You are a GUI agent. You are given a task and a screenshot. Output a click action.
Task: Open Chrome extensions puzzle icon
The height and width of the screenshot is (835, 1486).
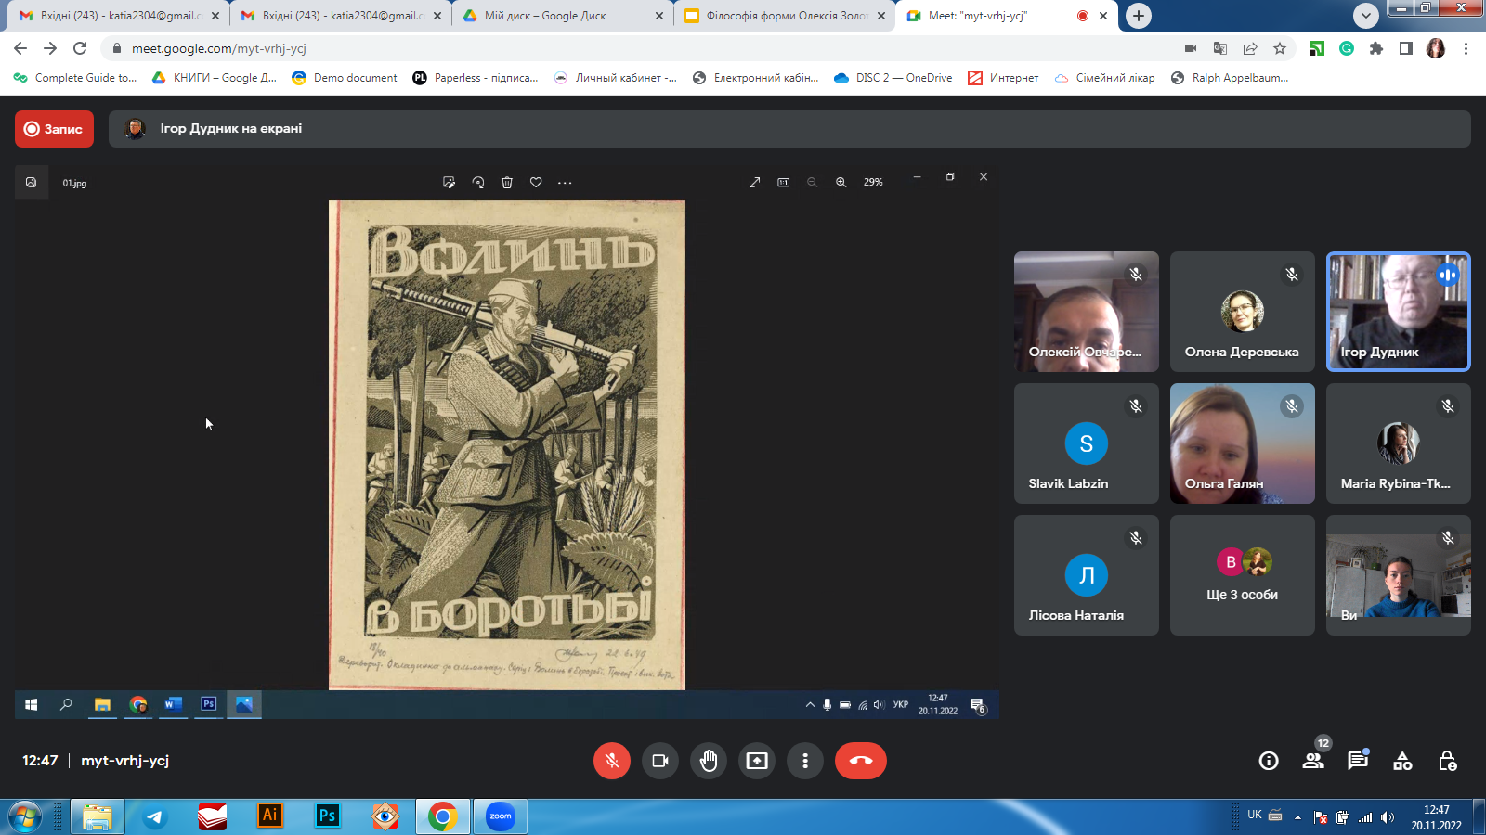tap(1376, 48)
